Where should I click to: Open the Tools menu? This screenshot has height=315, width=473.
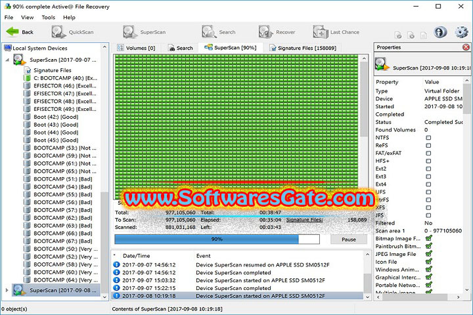tap(48, 18)
